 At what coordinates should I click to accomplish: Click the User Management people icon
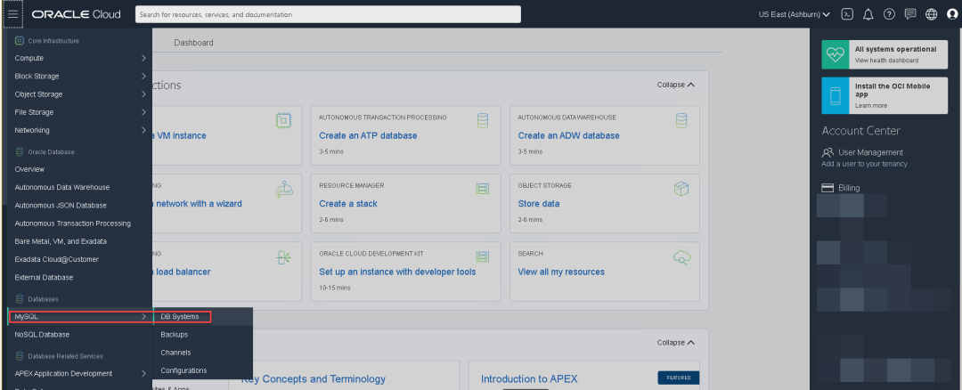827,152
